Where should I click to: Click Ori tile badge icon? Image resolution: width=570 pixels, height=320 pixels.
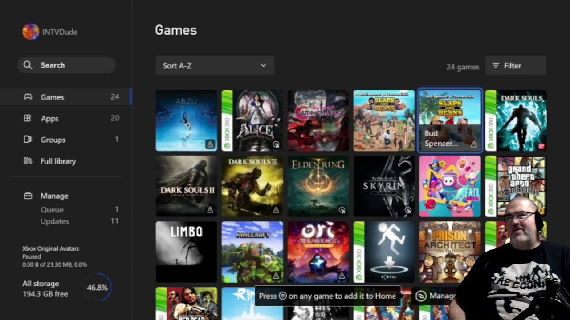pyautogui.click(x=342, y=276)
